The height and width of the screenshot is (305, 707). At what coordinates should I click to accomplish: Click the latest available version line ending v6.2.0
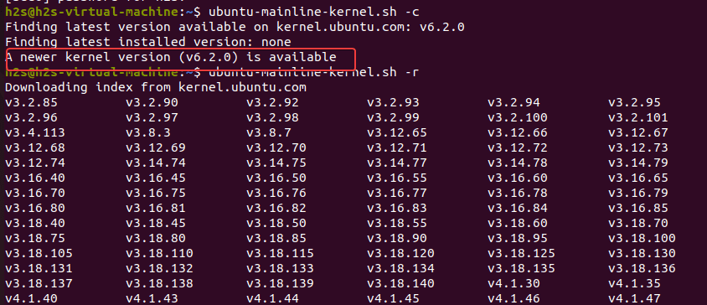click(235, 27)
